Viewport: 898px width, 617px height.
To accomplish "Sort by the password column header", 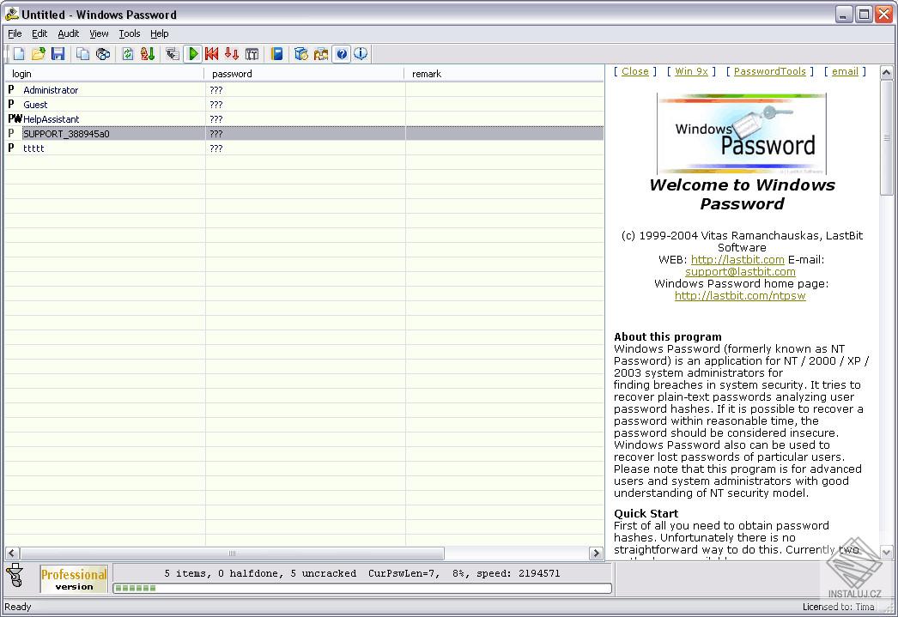I will pos(304,74).
